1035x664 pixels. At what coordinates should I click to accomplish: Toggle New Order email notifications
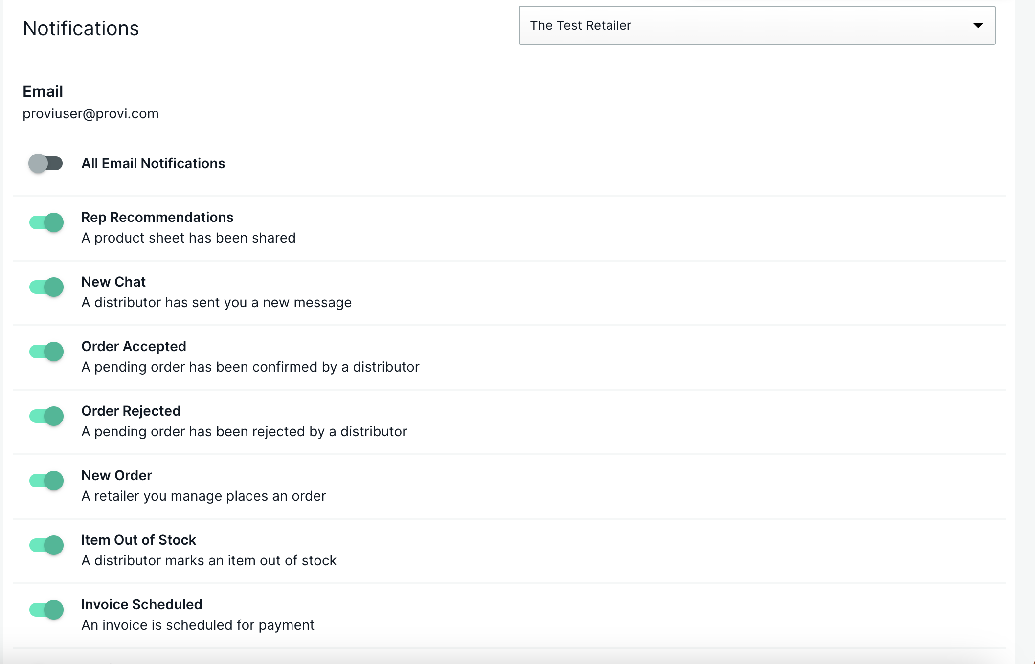pyautogui.click(x=46, y=481)
